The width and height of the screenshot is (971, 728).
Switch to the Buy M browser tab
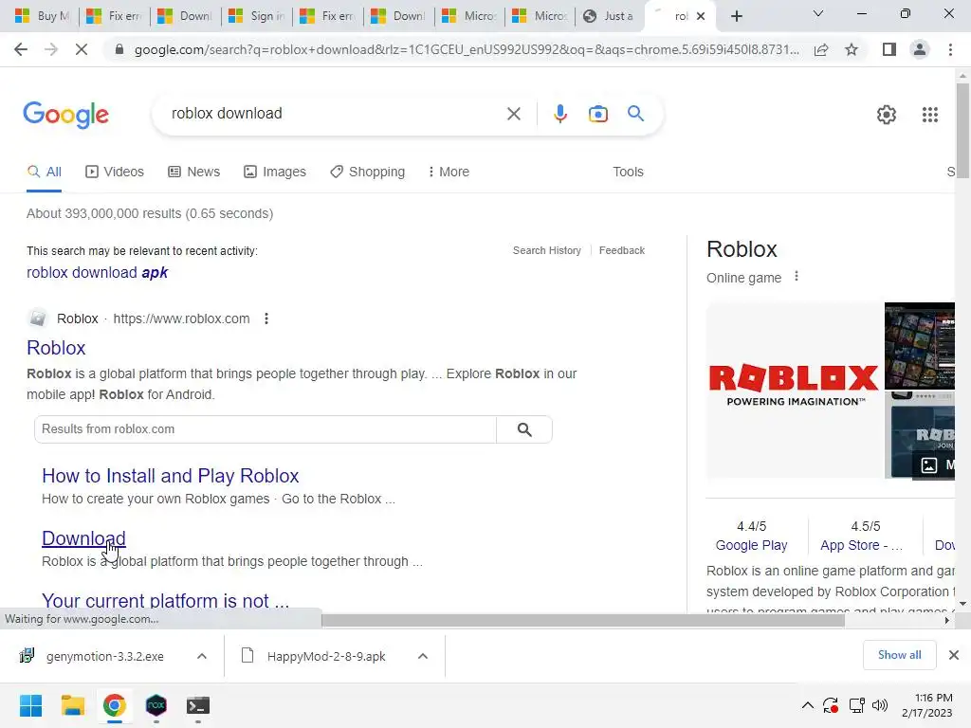(x=42, y=16)
